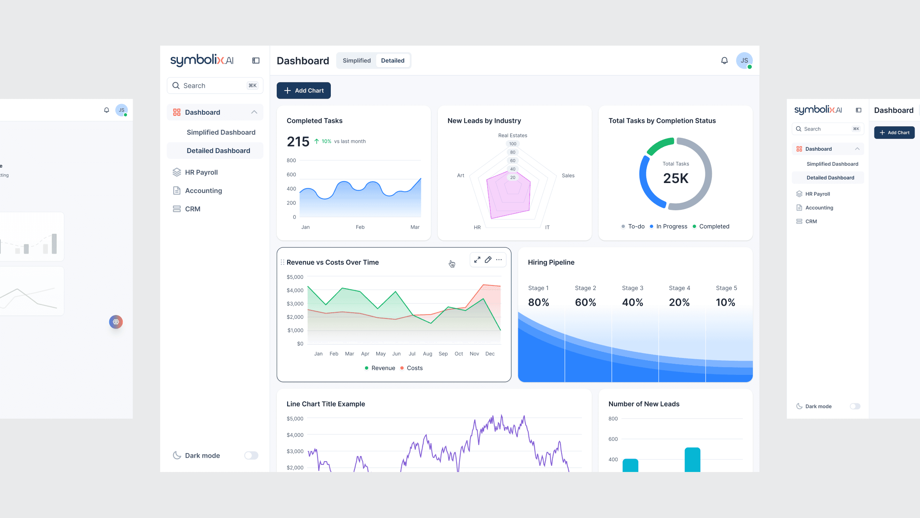Image resolution: width=920 pixels, height=518 pixels.
Task: Click JS user avatar in main header
Action: tap(744, 61)
